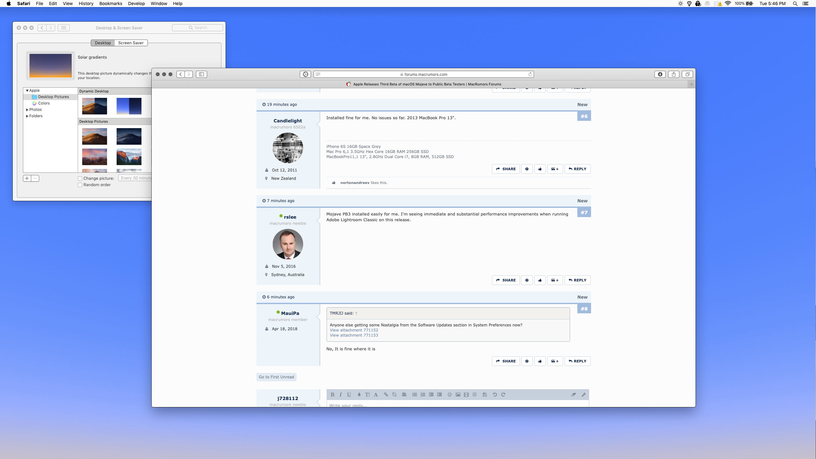Insert image in reply editor

(x=458, y=395)
